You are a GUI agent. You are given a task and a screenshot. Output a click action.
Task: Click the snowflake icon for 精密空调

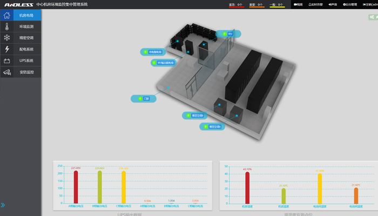(x=7, y=38)
